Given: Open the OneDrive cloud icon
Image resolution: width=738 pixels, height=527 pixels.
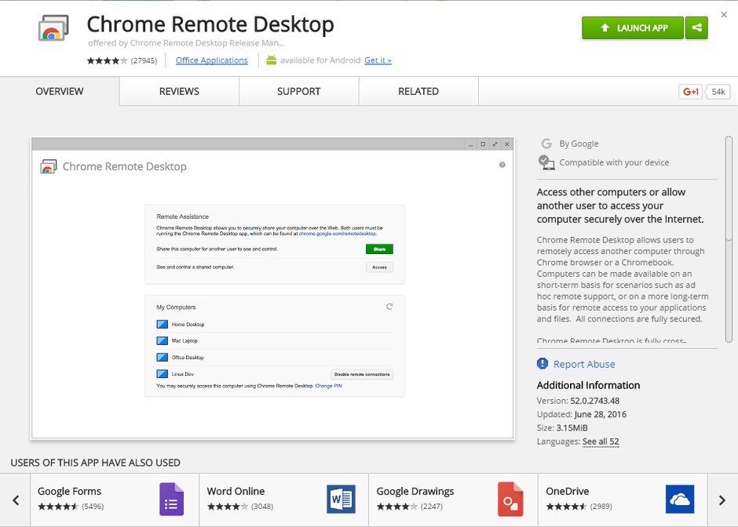Looking at the screenshot, I should click(x=679, y=500).
